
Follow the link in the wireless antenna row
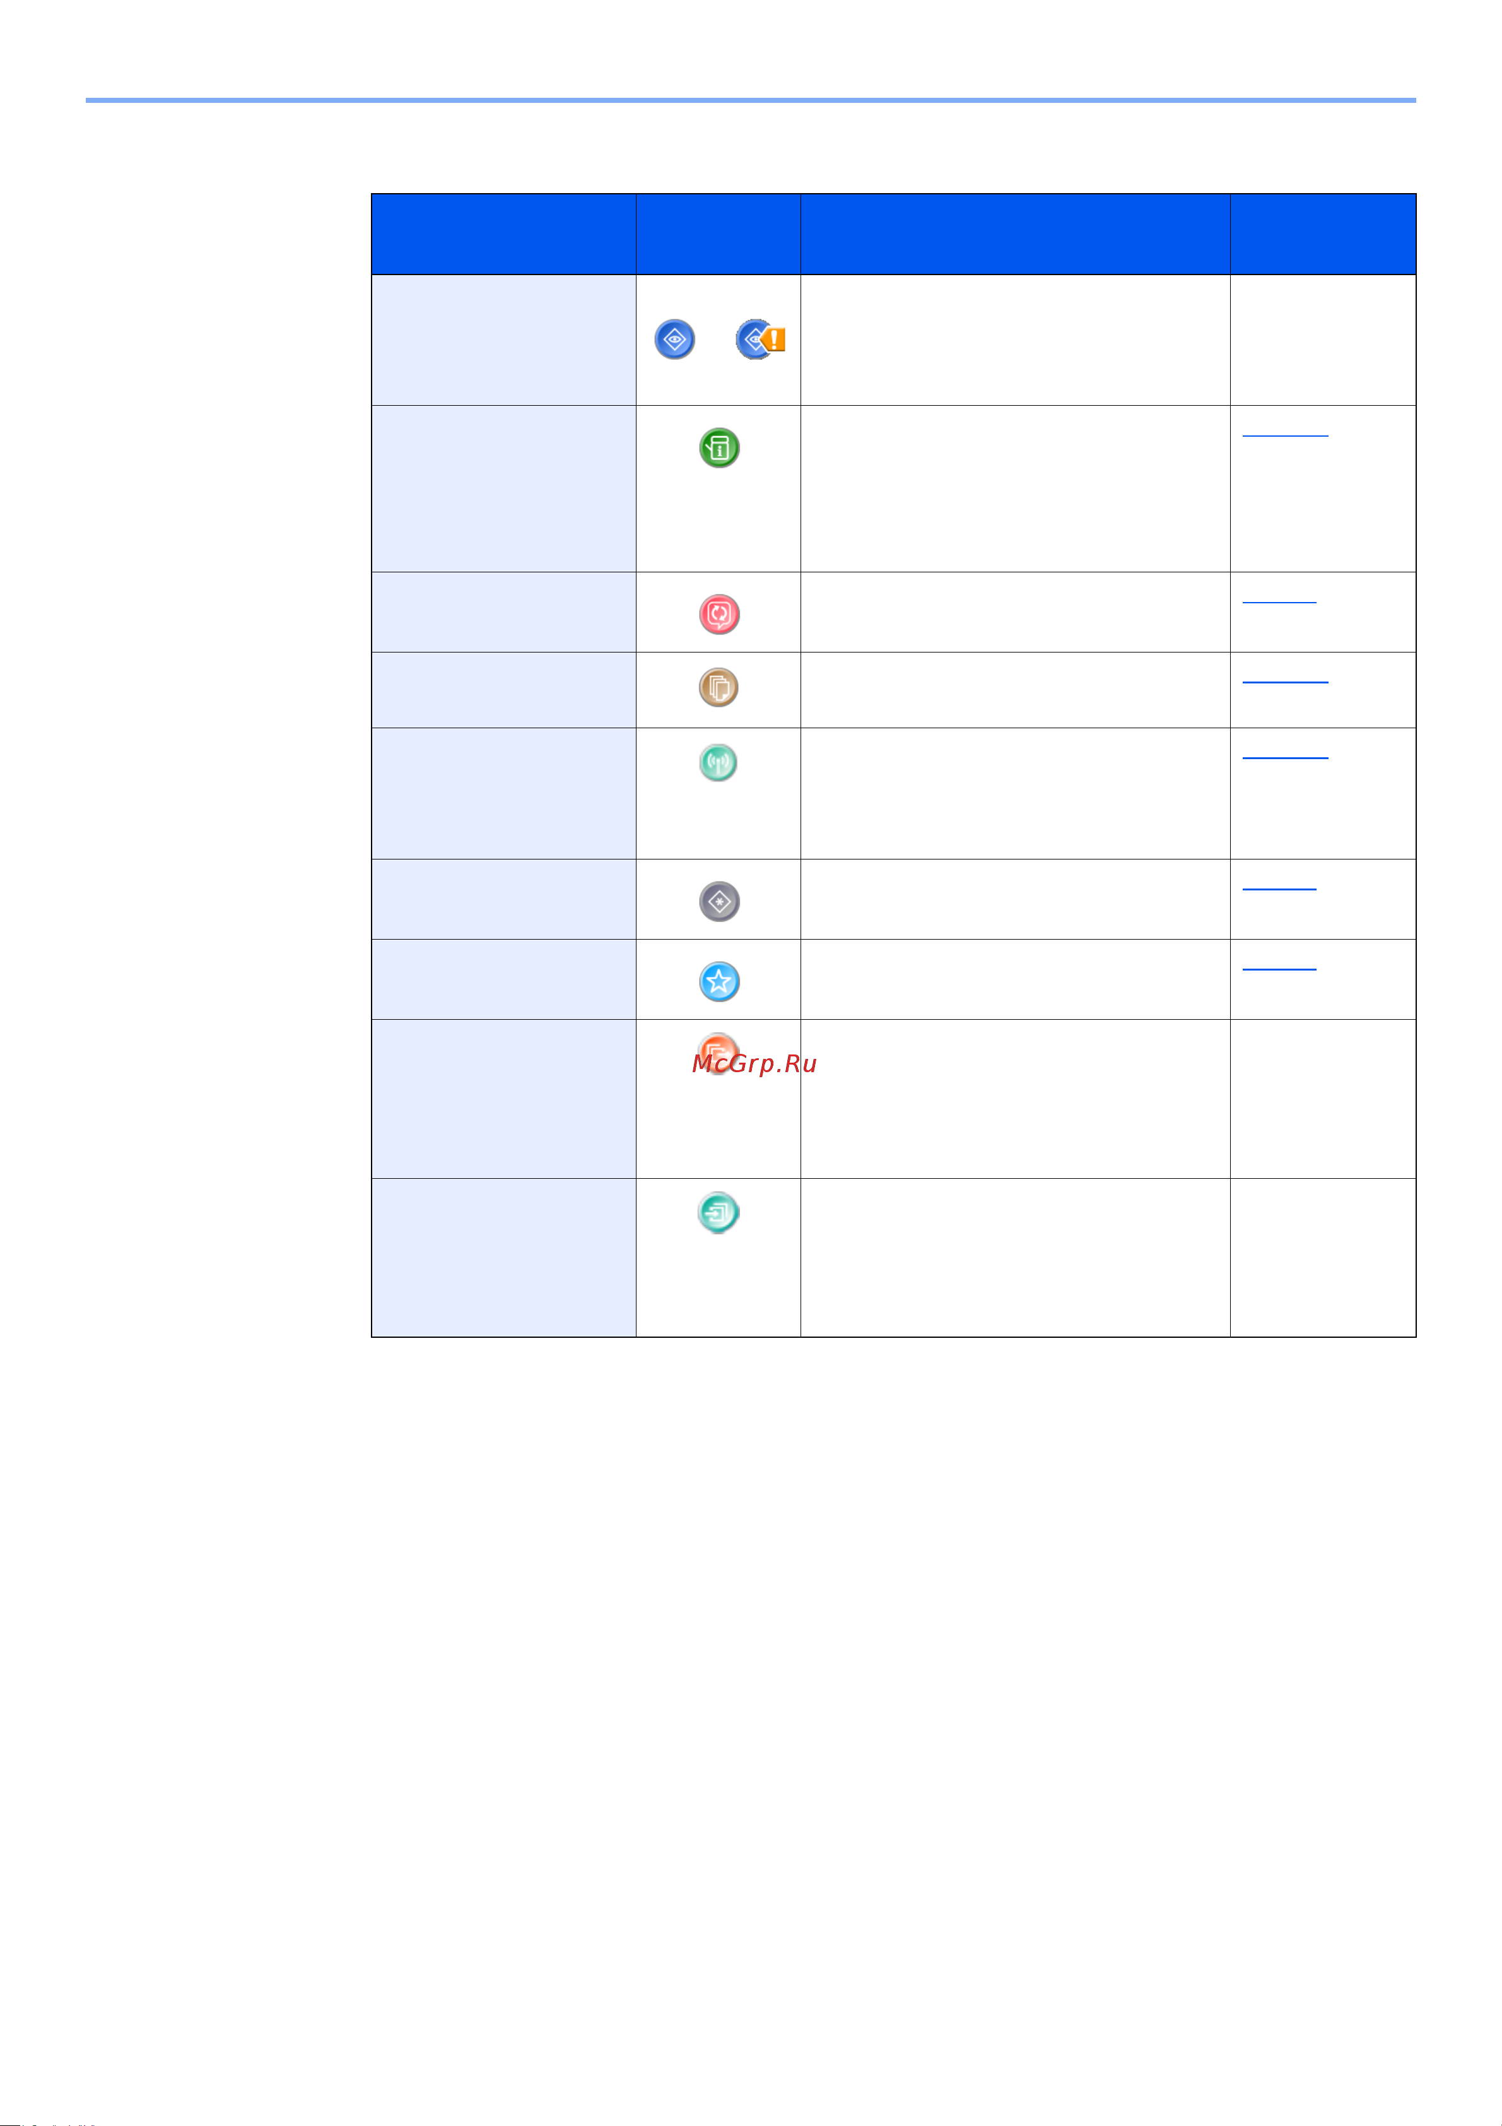[1284, 753]
